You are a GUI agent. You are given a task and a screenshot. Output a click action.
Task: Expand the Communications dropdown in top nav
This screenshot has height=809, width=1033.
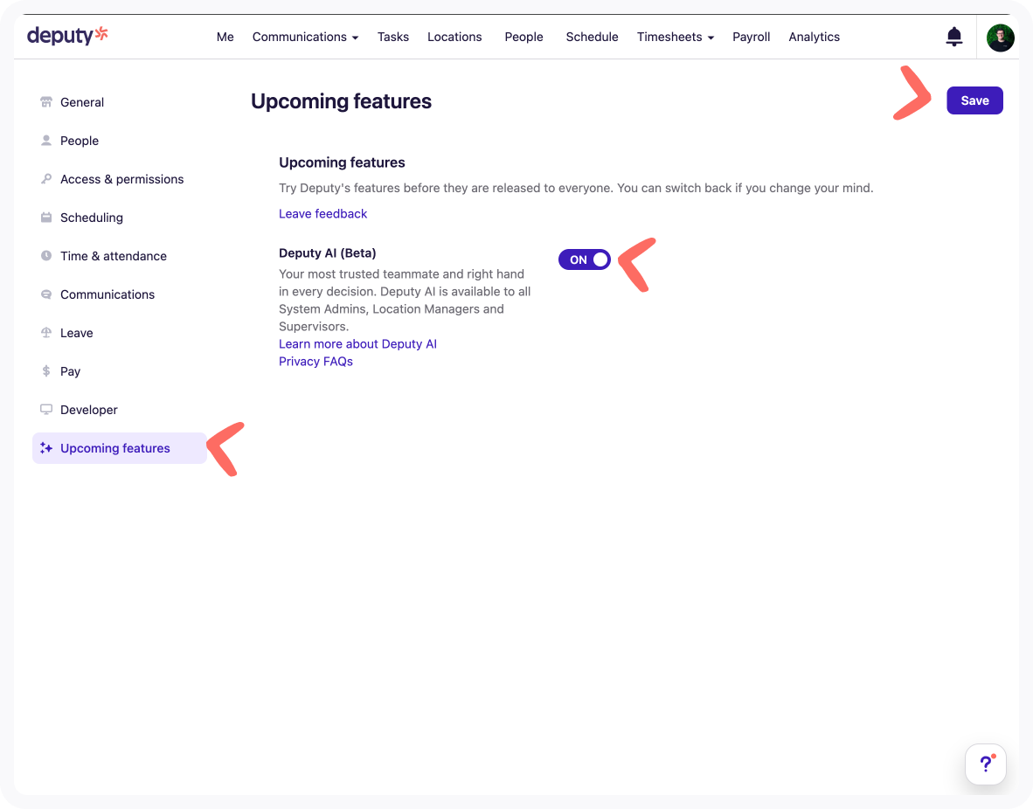pos(305,37)
